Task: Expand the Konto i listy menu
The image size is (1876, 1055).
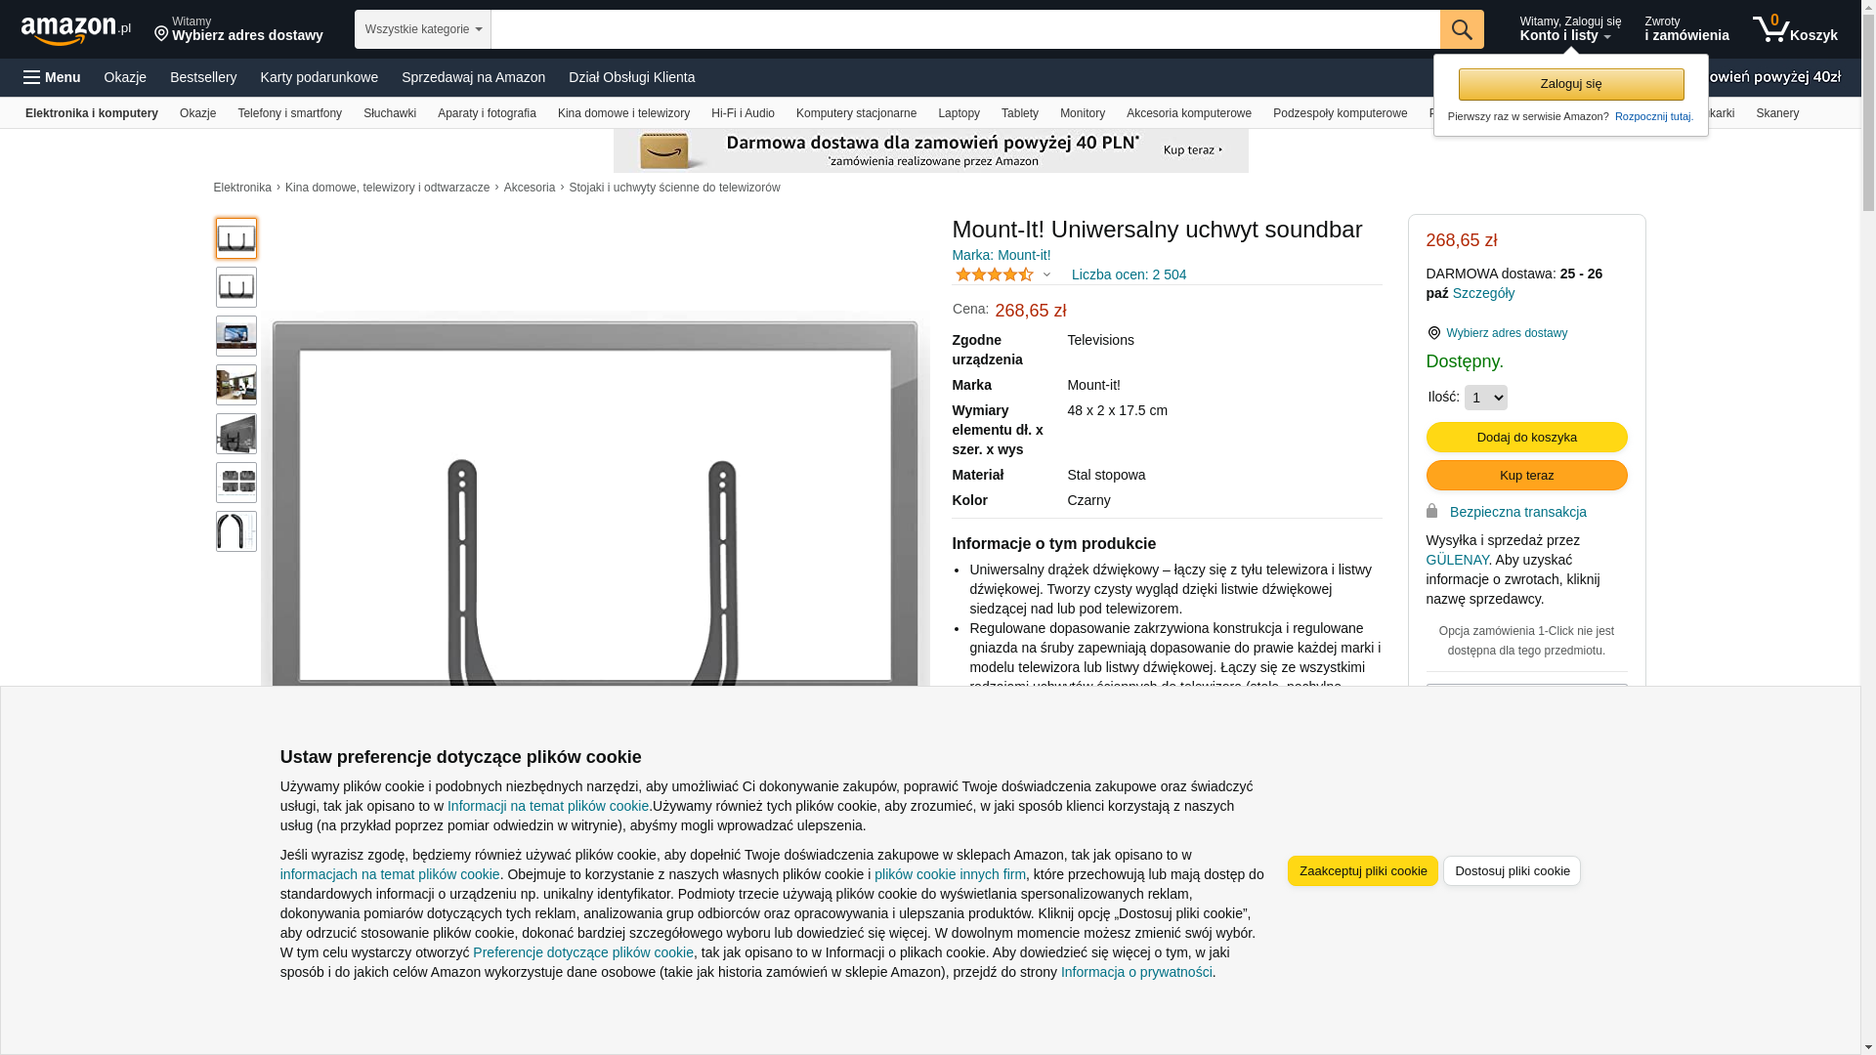Action: tap(1568, 29)
